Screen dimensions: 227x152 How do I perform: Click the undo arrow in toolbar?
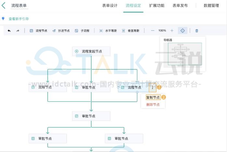click(9, 31)
